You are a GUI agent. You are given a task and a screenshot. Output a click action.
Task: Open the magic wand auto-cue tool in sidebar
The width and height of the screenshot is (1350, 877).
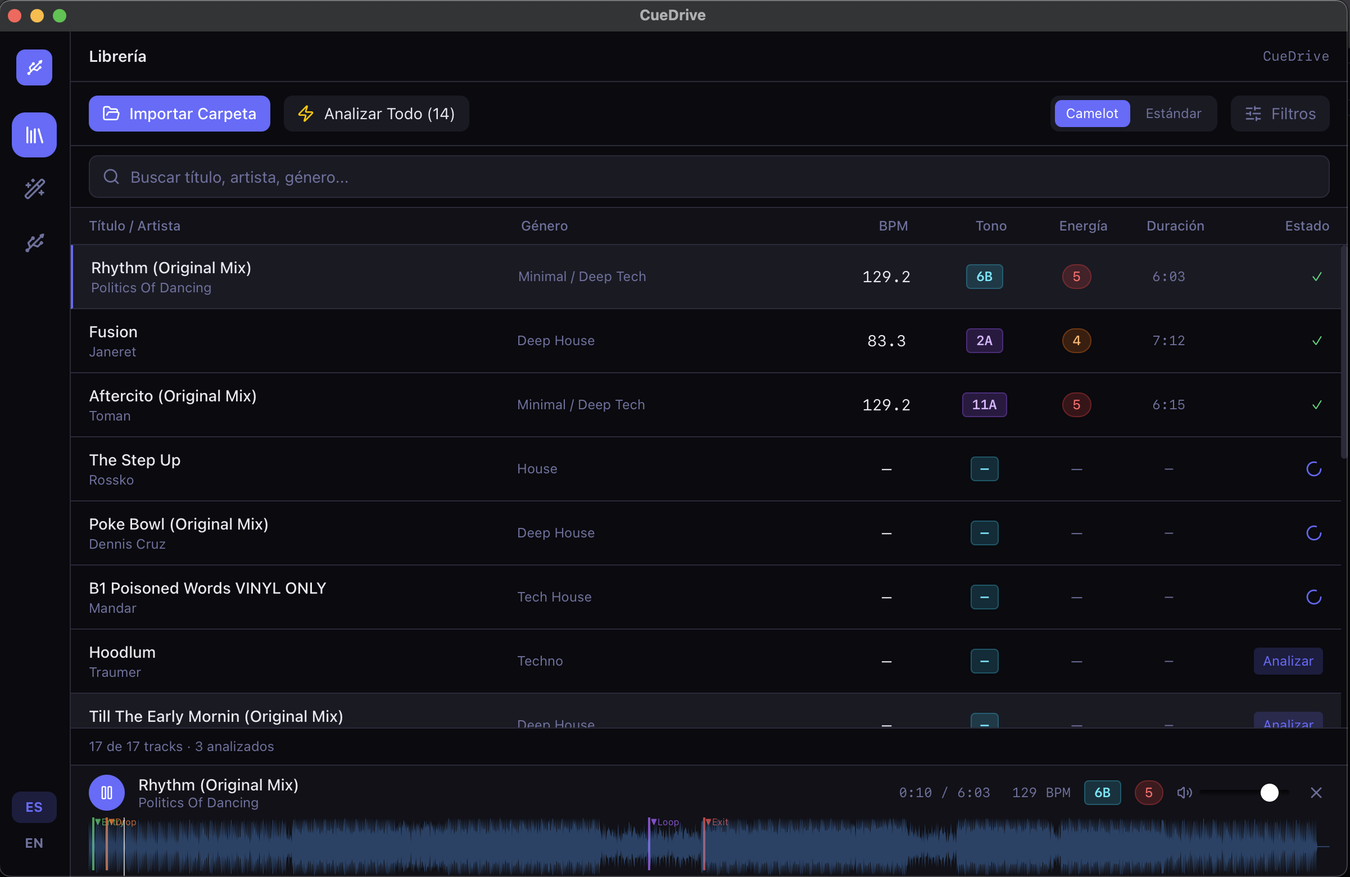pos(34,188)
